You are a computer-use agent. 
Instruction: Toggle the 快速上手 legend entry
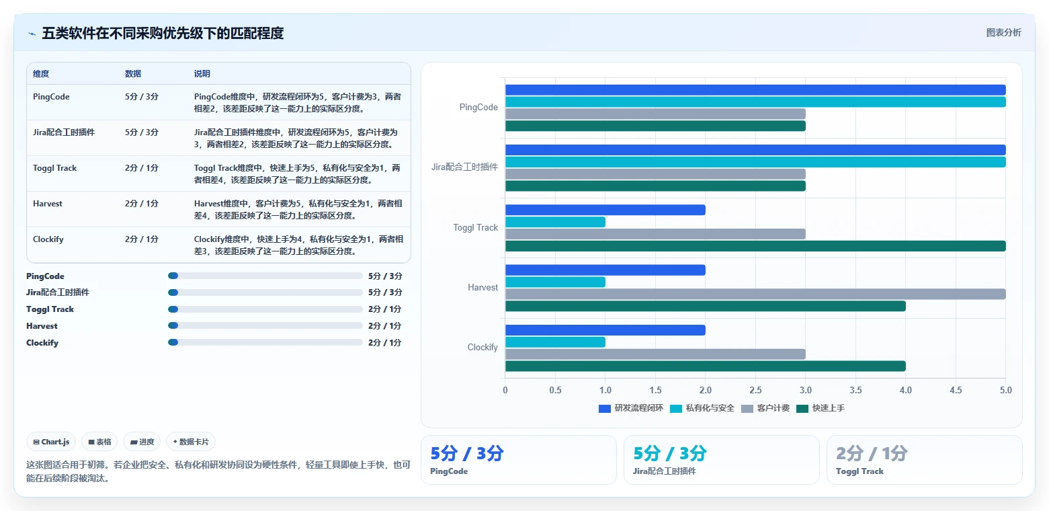click(x=820, y=408)
